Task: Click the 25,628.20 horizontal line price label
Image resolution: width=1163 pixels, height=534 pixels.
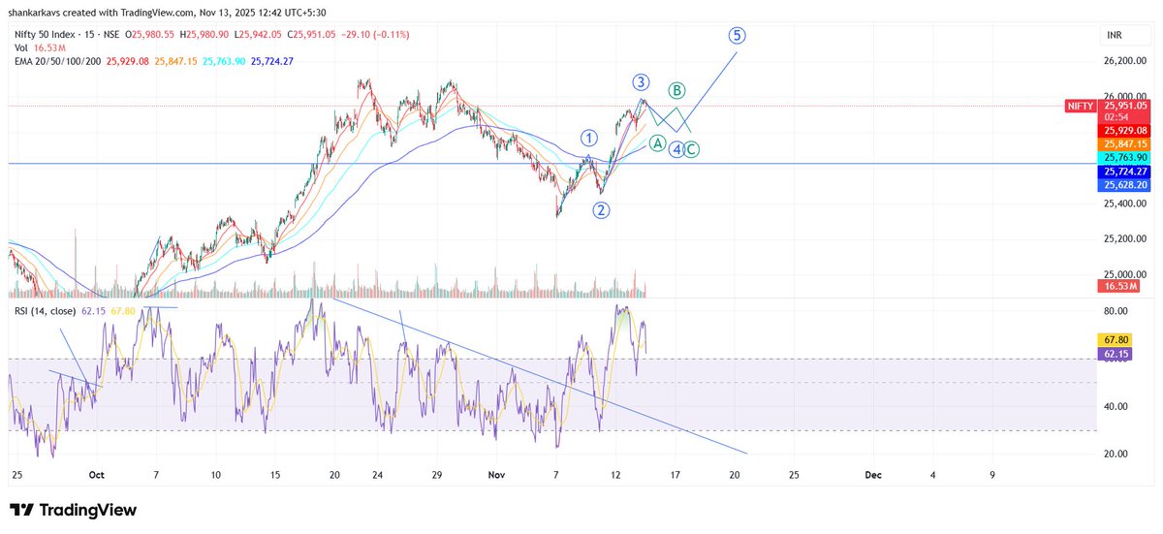Action: [1123, 184]
